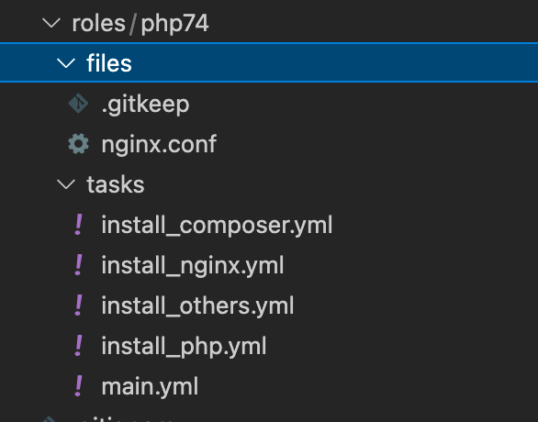This screenshot has height=422, width=538.
Task: Click the YAML icon of main.yml
Action: tap(79, 386)
